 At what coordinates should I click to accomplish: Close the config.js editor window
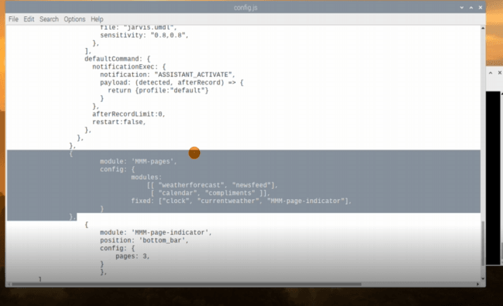(480, 7)
